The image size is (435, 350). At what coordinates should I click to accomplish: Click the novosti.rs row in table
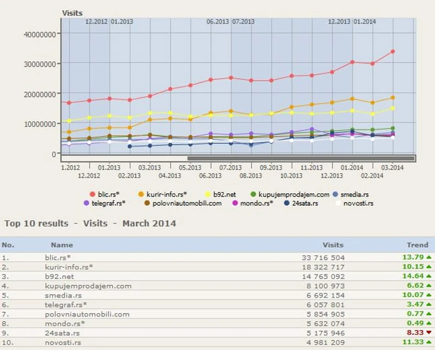tap(63, 343)
